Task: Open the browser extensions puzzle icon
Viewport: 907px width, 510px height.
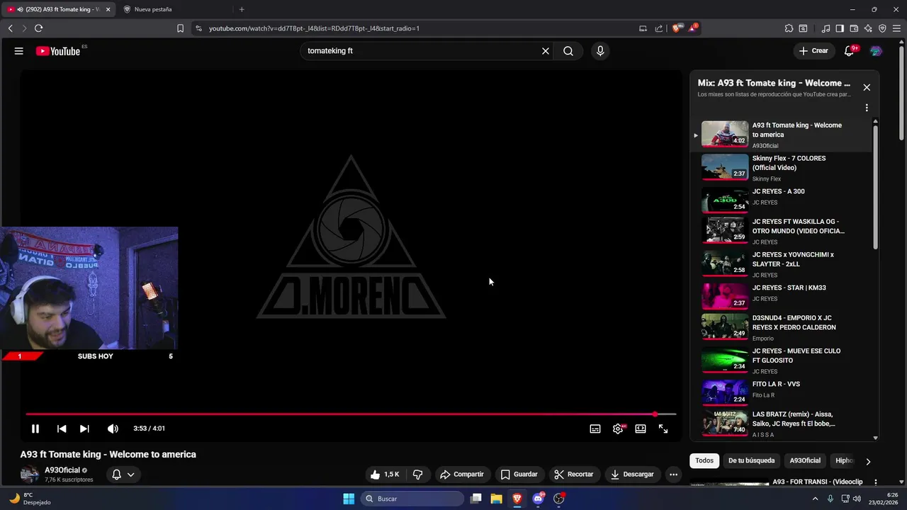Action: tap(789, 28)
